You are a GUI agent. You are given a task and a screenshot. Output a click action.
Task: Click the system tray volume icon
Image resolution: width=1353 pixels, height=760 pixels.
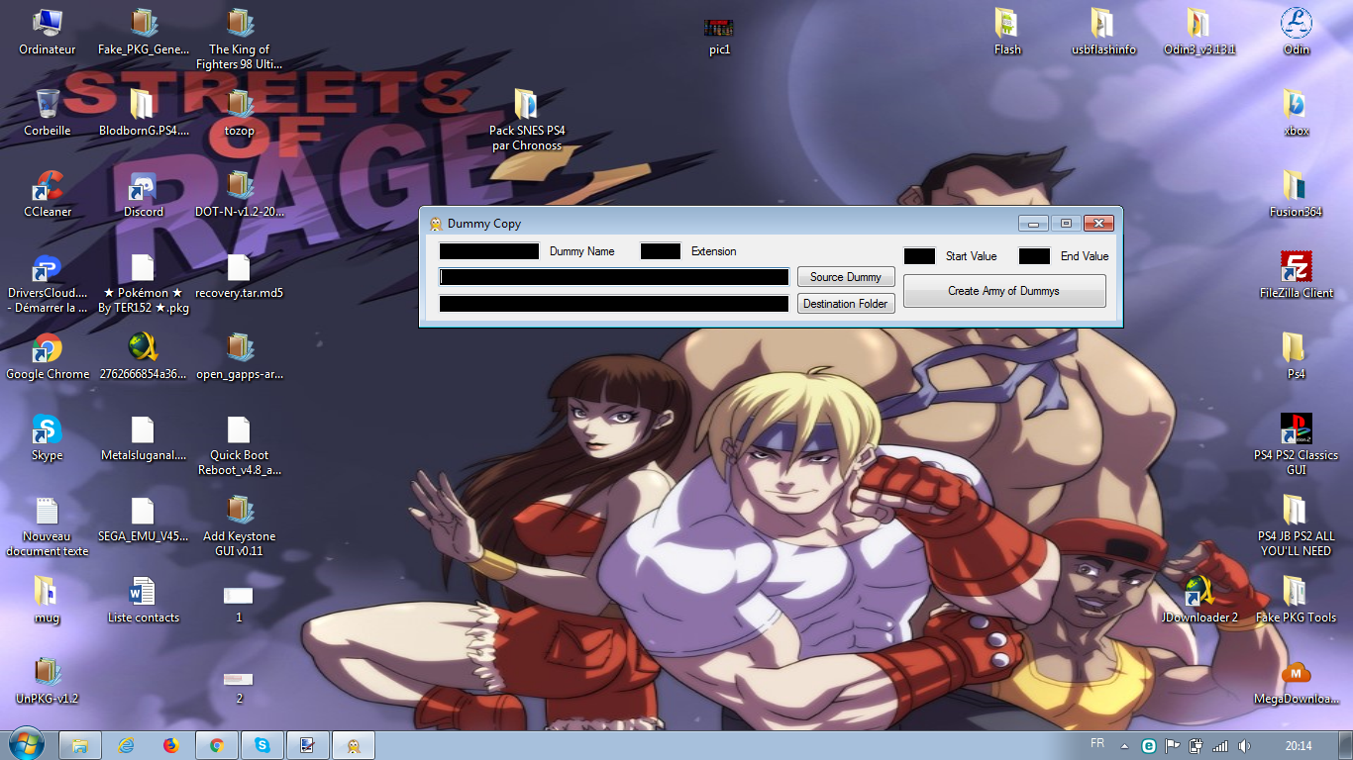(1245, 745)
